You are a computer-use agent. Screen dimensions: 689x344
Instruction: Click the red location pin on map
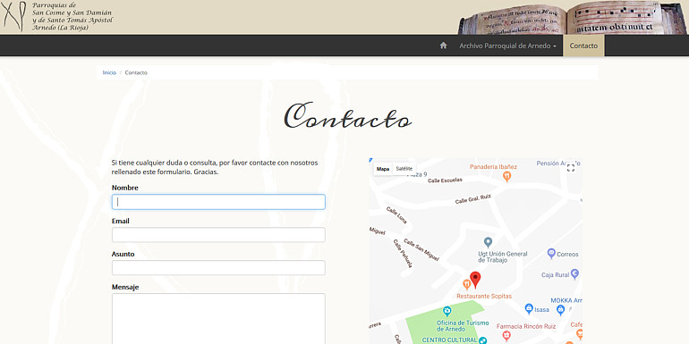[x=475, y=280]
